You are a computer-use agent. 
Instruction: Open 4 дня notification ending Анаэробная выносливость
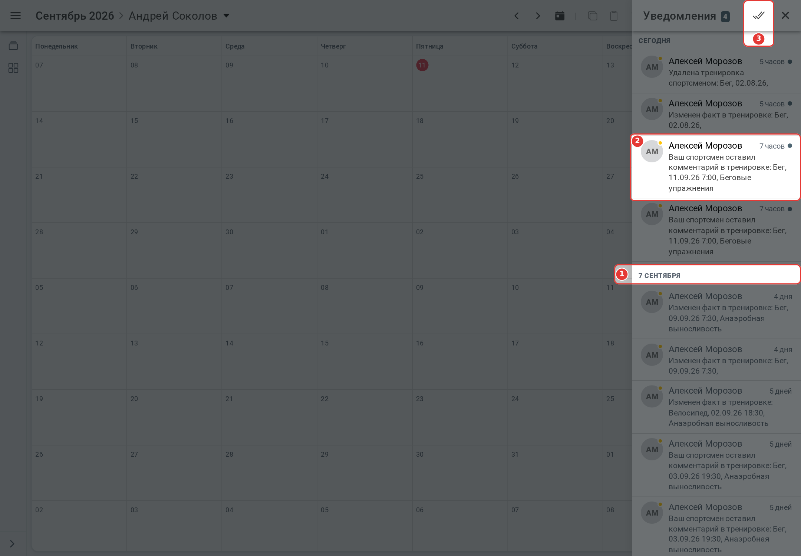[x=716, y=312]
